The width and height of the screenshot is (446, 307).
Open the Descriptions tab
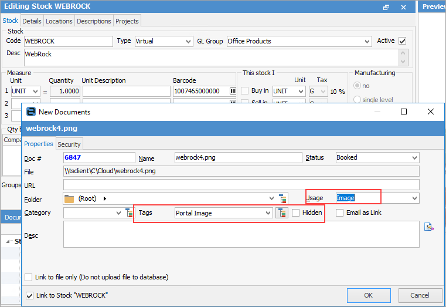(94, 21)
